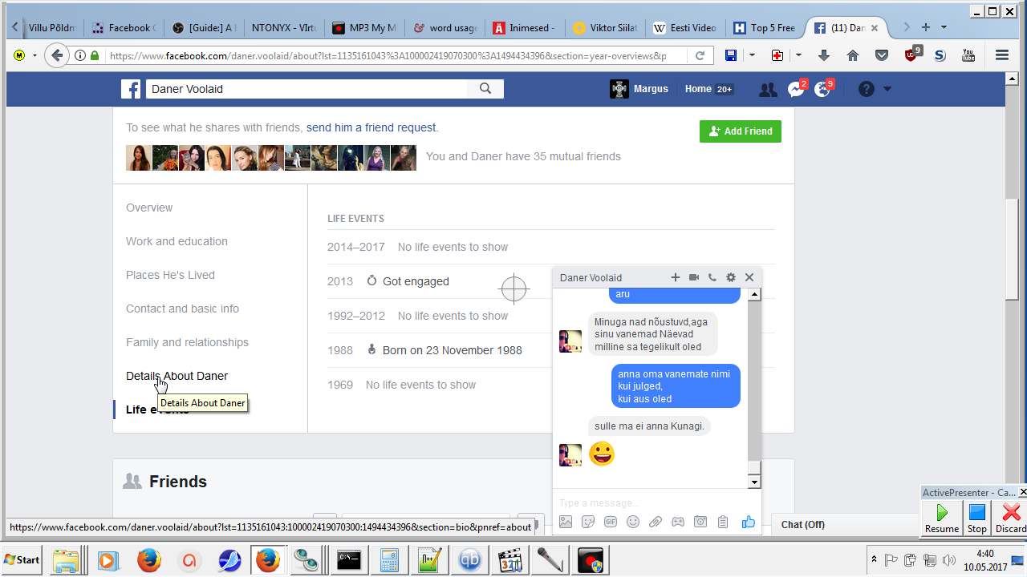The image size is (1027, 577).
Task: Click the Facebook search field containing Daner Voolaid
Action: (x=307, y=89)
